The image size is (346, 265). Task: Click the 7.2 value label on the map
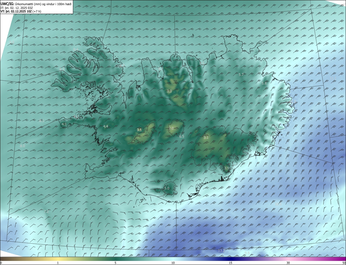click(46, 211)
